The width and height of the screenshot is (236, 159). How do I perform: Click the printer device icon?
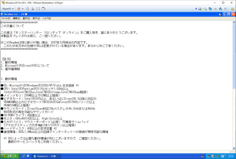215,9
